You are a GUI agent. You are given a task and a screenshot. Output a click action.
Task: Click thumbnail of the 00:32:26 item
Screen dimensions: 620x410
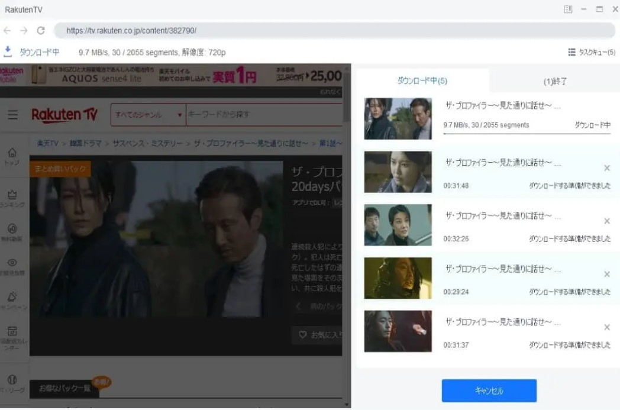(x=398, y=225)
